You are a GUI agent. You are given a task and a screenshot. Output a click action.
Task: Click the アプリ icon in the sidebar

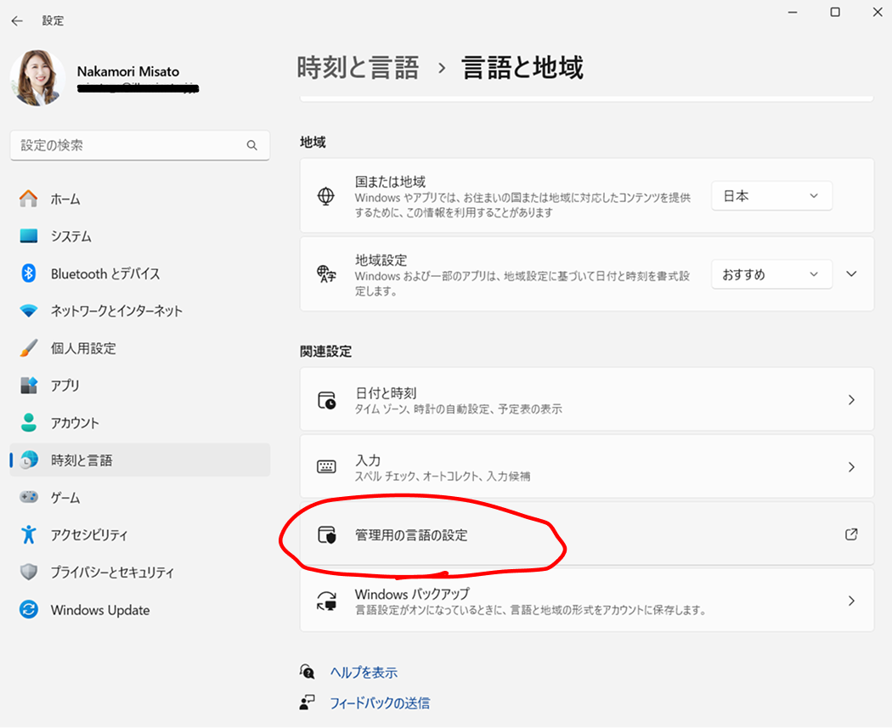click(28, 386)
